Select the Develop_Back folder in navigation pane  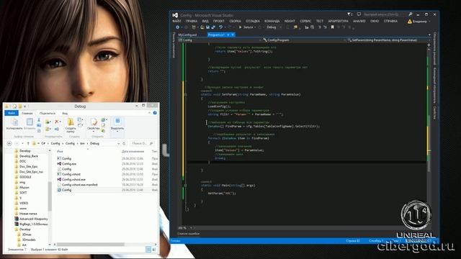pos(29,156)
